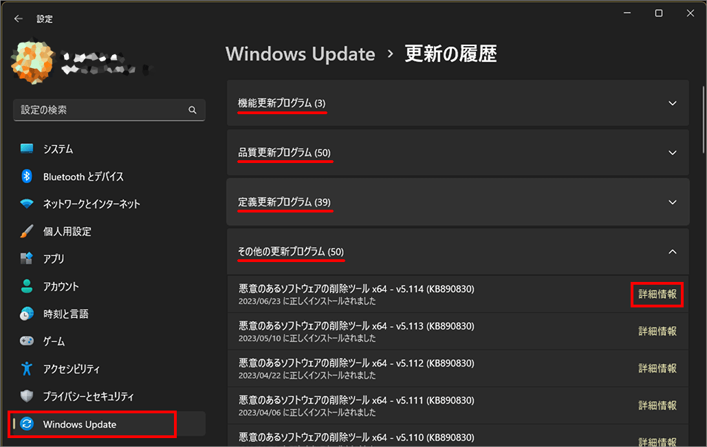Open 詳細情報 for v5.110 update
Screen dimensions: 707x447
tap(657, 441)
